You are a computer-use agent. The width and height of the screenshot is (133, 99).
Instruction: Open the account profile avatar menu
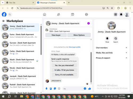pos(127,15)
